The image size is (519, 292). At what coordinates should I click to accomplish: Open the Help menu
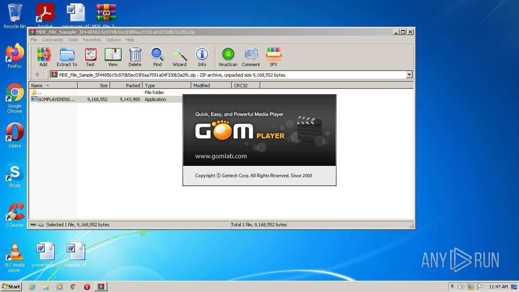[130, 40]
